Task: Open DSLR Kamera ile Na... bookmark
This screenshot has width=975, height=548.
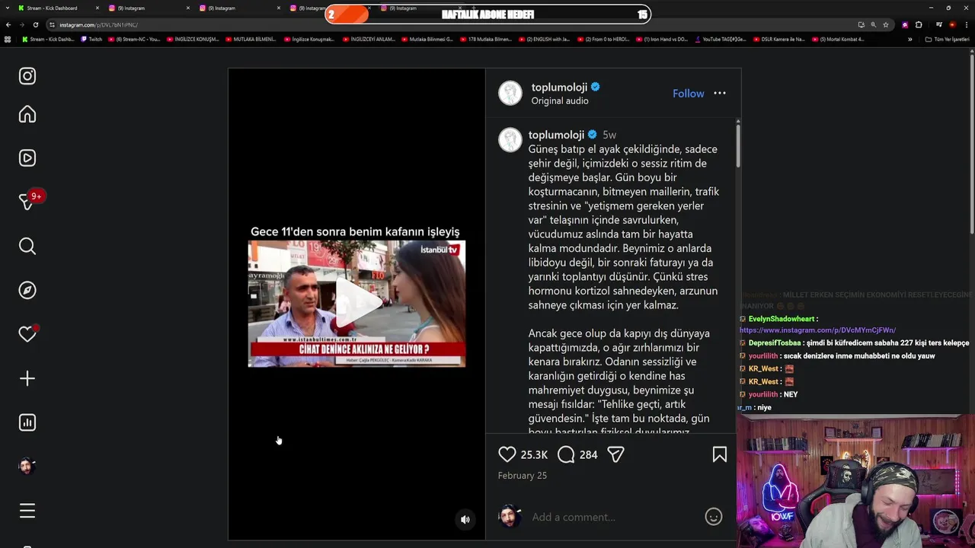Action: (778, 40)
